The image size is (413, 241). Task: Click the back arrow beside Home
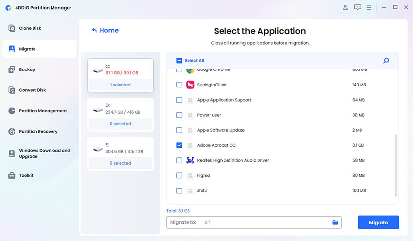[x=94, y=30]
